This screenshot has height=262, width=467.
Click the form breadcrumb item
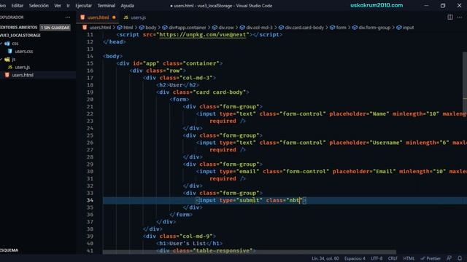[341, 28]
